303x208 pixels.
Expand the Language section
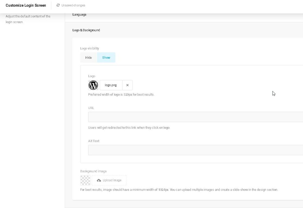[79, 15]
